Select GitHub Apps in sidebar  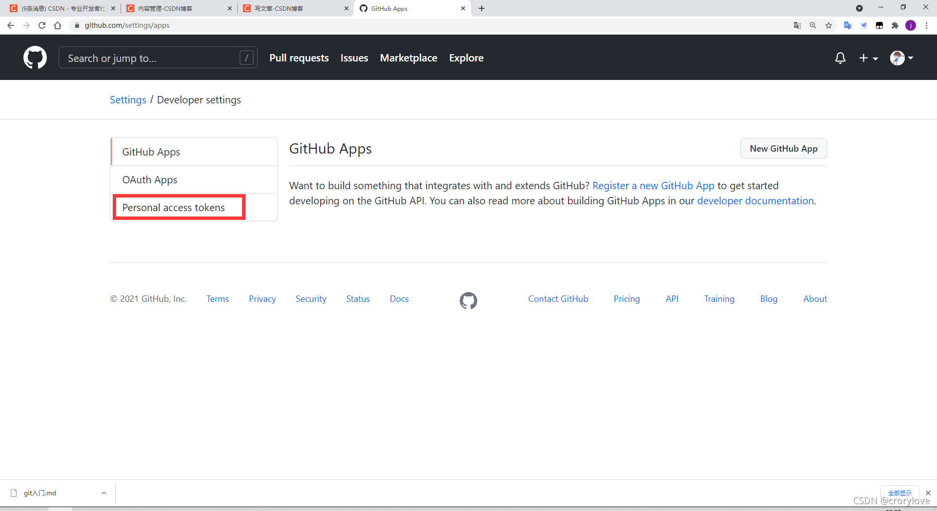click(x=194, y=152)
